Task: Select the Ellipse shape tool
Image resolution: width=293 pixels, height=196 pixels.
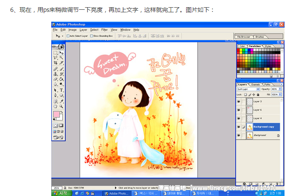Action: [61, 95]
